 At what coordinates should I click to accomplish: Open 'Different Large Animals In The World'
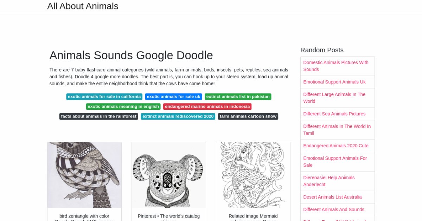334,98
